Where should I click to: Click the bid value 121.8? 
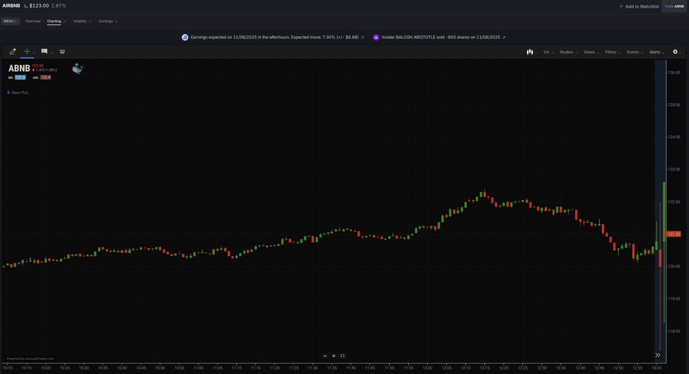20,77
